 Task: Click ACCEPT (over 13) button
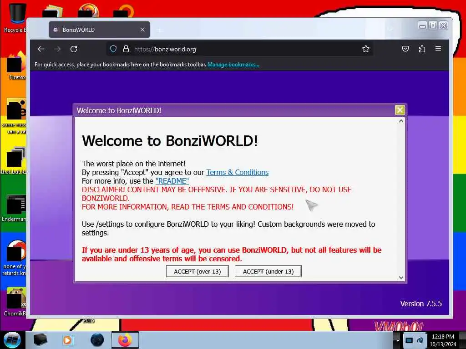click(198, 272)
